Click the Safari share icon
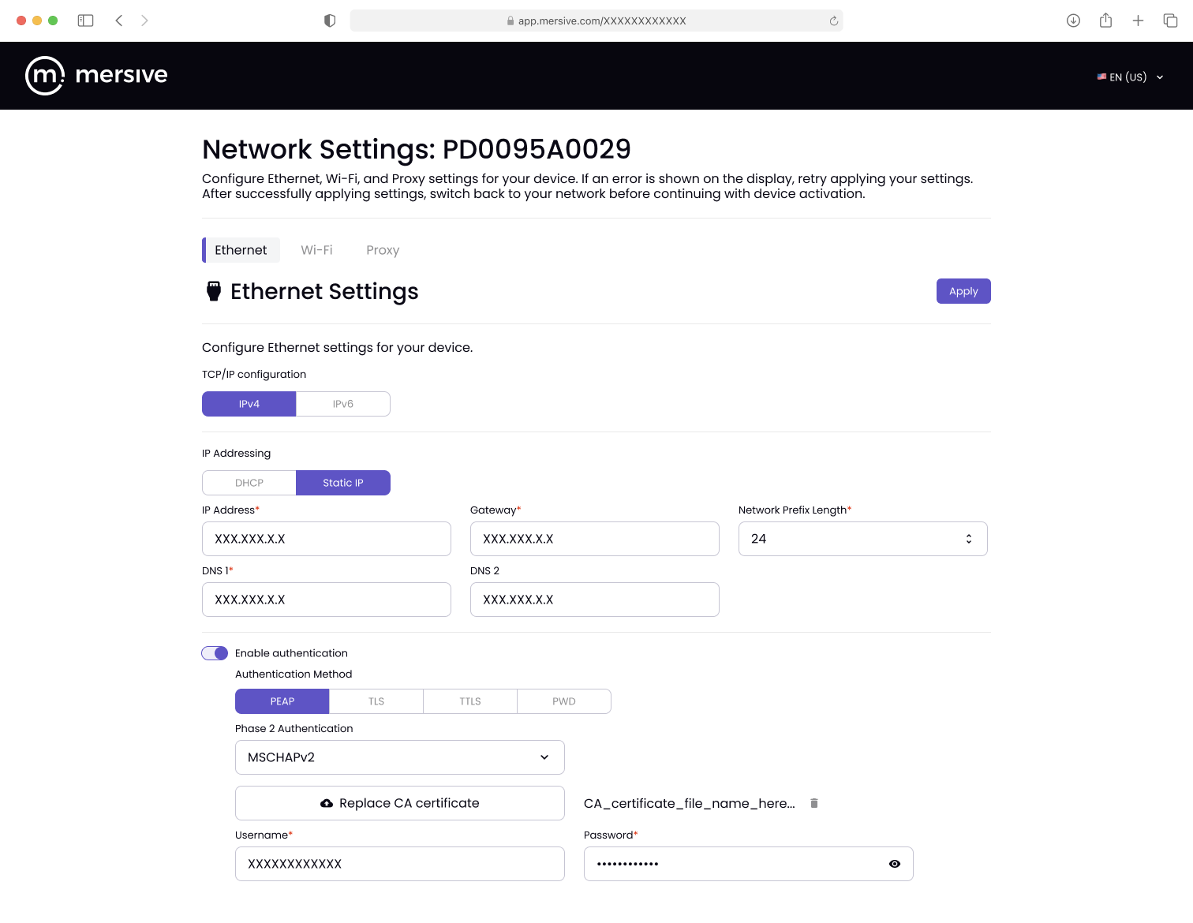The height and width of the screenshot is (923, 1193). (x=1105, y=21)
